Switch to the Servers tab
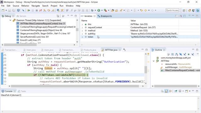This screenshot has height=113, width=201. (x=21, y=16)
